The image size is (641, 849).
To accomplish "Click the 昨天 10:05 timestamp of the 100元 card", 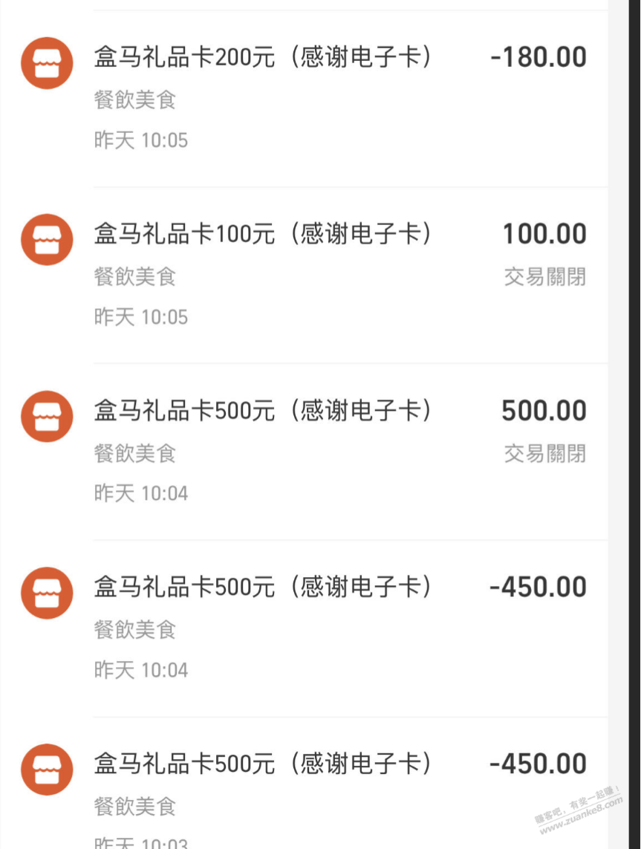I will click(x=141, y=317).
